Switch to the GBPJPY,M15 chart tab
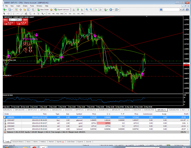The width and height of the screenshot is (191, 148). pyautogui.click(x=32, y=110)
